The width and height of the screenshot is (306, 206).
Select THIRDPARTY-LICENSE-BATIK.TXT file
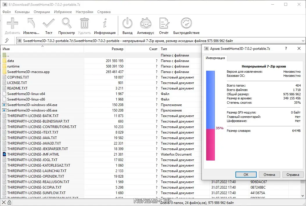click(102, 116)
